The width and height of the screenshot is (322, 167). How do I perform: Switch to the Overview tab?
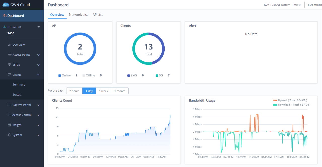pyautogui.click(x=57, y=15)
